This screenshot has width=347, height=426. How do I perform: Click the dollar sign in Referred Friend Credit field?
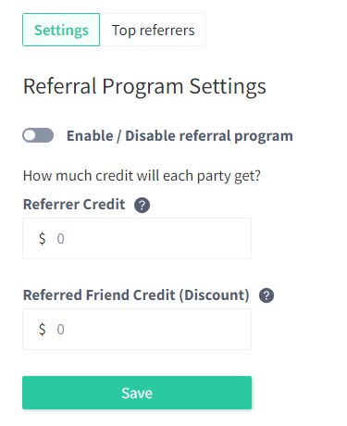pyautogui.click(x=43, y=330)
